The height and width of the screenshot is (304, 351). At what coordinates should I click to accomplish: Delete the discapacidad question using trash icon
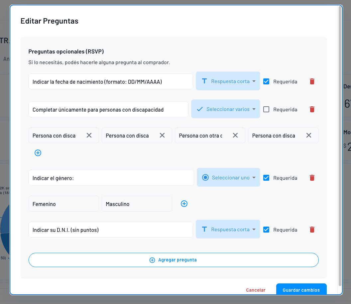tap(312, 109)
